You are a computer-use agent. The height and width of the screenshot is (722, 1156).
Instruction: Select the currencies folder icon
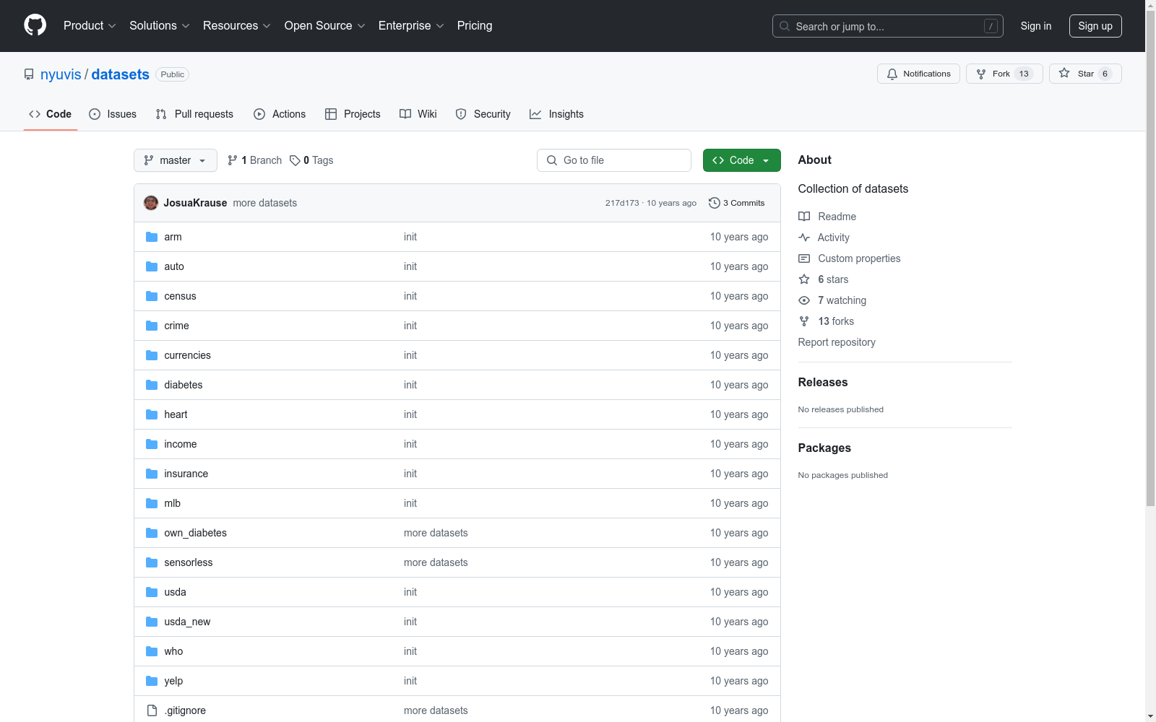point(152,355)
